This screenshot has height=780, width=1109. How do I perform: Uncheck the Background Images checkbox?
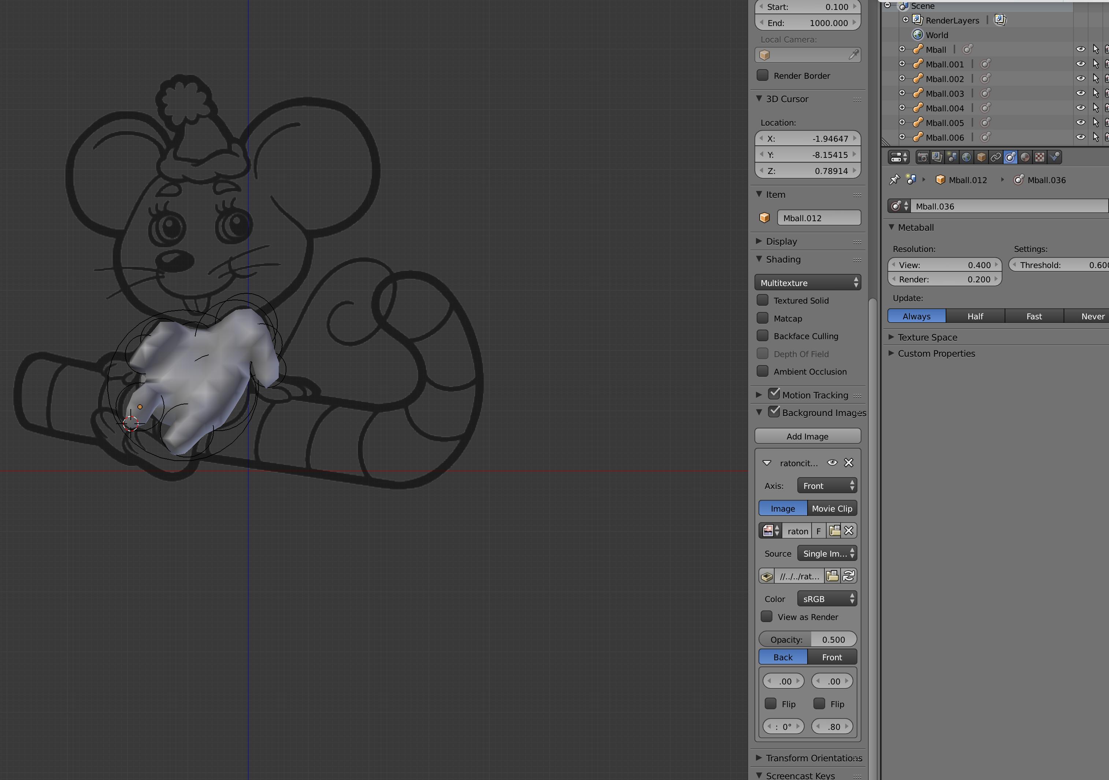pyautogui.click(x=774, y=412)
